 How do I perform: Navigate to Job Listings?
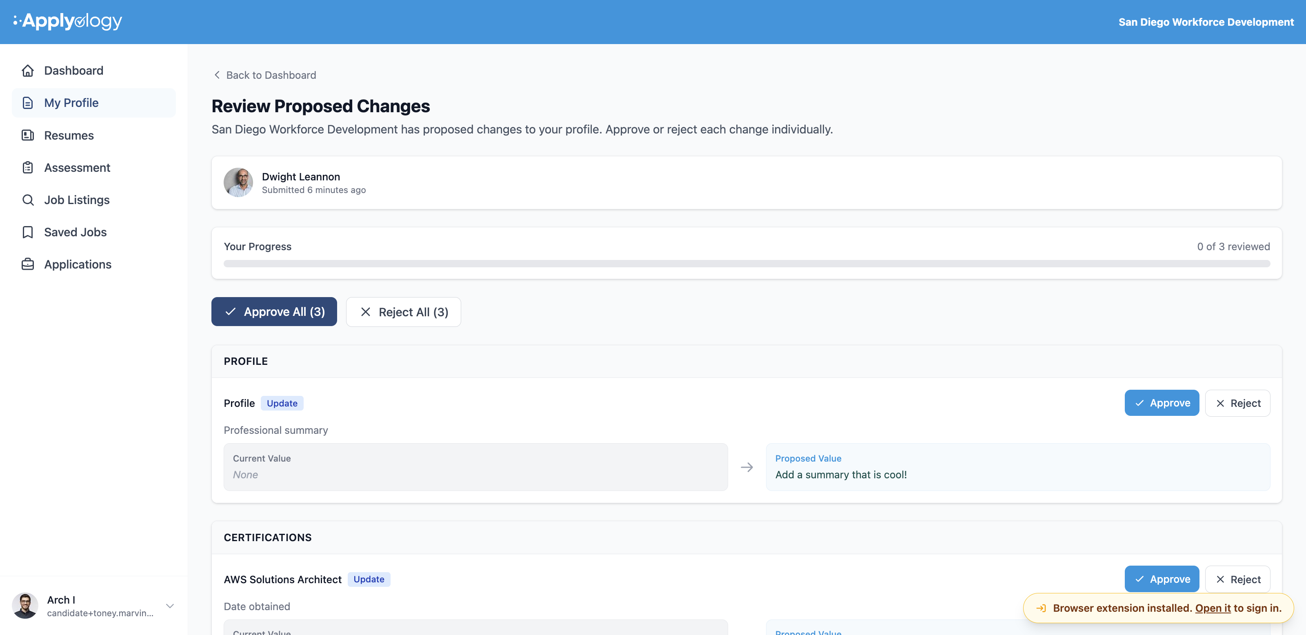pyautogui.click(x=94, y=200)
